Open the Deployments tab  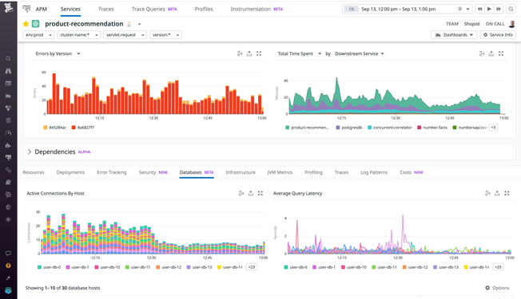(70, 172)
